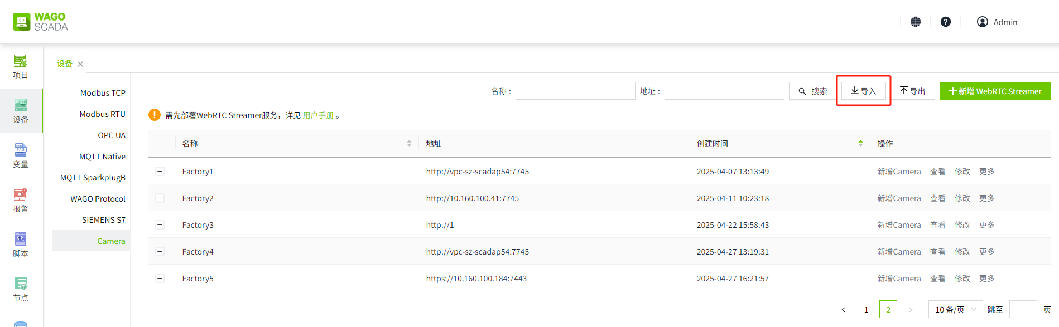Select OPC UA in the device list
This screenshot has height=327, width=1059.
(x=112, y=135)
